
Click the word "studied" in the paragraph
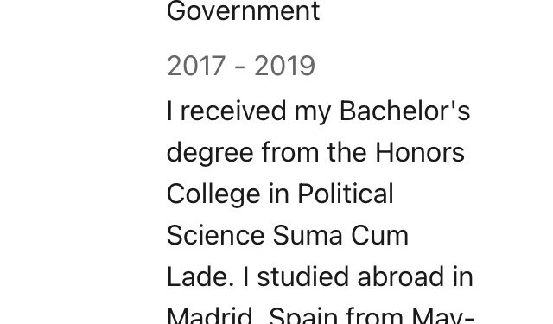303,276
